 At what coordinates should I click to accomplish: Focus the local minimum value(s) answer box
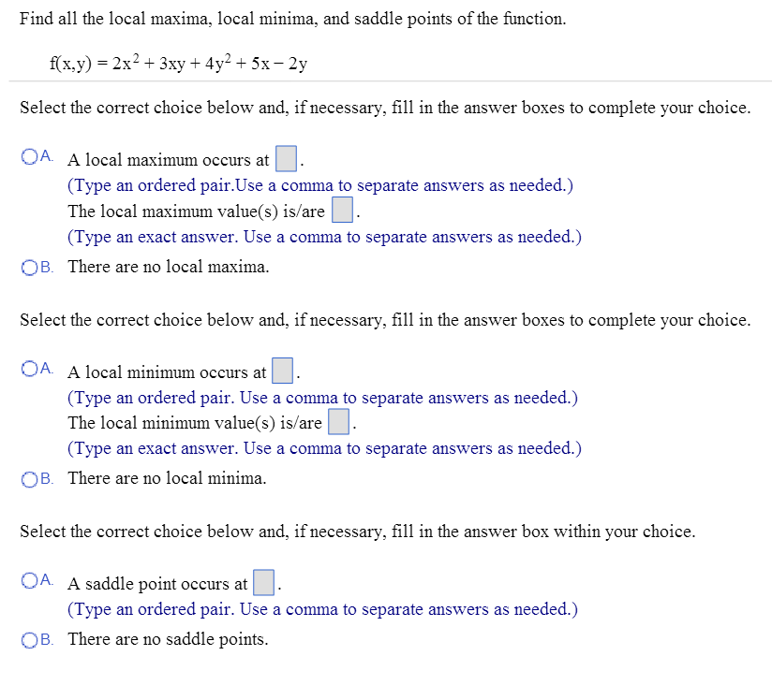click(x=339, y=423)
